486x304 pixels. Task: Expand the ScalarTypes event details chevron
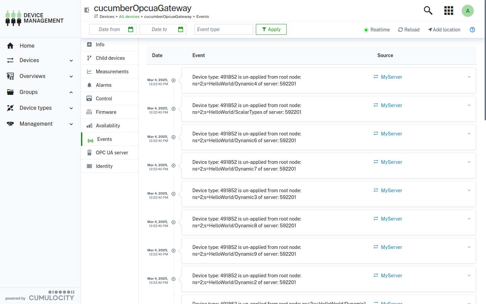pyautogui.click(x=469, y=105)
